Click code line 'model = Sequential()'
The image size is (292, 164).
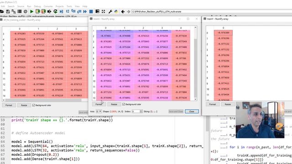pyautogui.click(x=32, y=142)
